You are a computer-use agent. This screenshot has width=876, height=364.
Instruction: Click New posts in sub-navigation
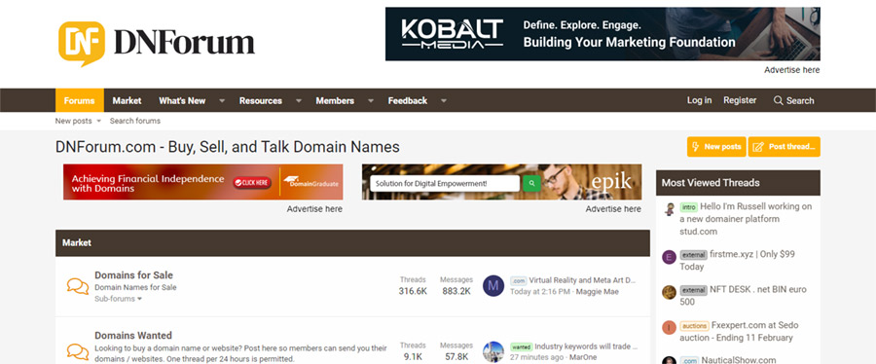tap(74, 121)
